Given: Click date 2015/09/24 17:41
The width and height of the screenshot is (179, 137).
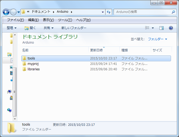Looking at the screenshot, I should tap(103, 64).
